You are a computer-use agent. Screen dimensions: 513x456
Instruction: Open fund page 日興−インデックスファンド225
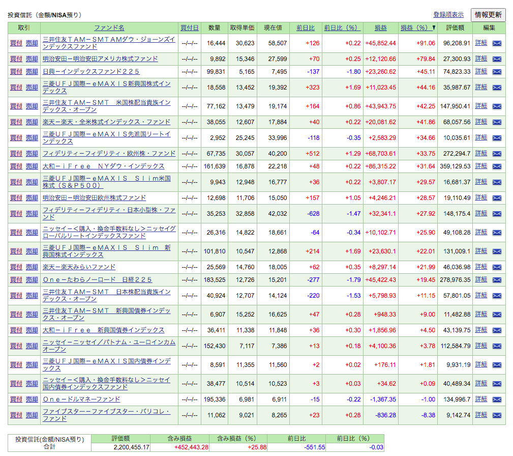coord(91,71)
